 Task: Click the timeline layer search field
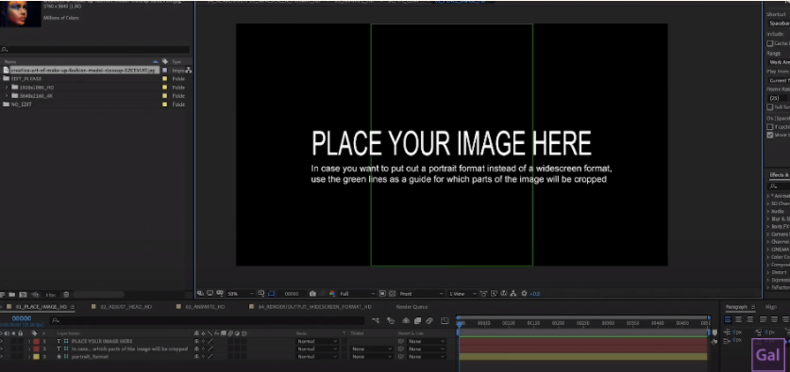[x=208, y=320]
